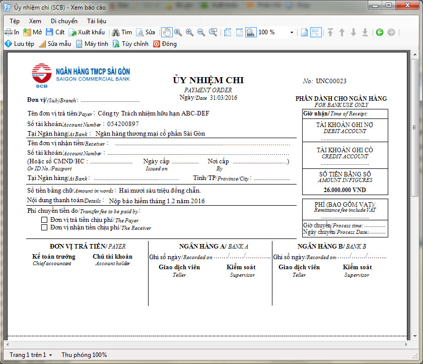Go to the first page
The image size is (423, 364).
tap(330, 32)
